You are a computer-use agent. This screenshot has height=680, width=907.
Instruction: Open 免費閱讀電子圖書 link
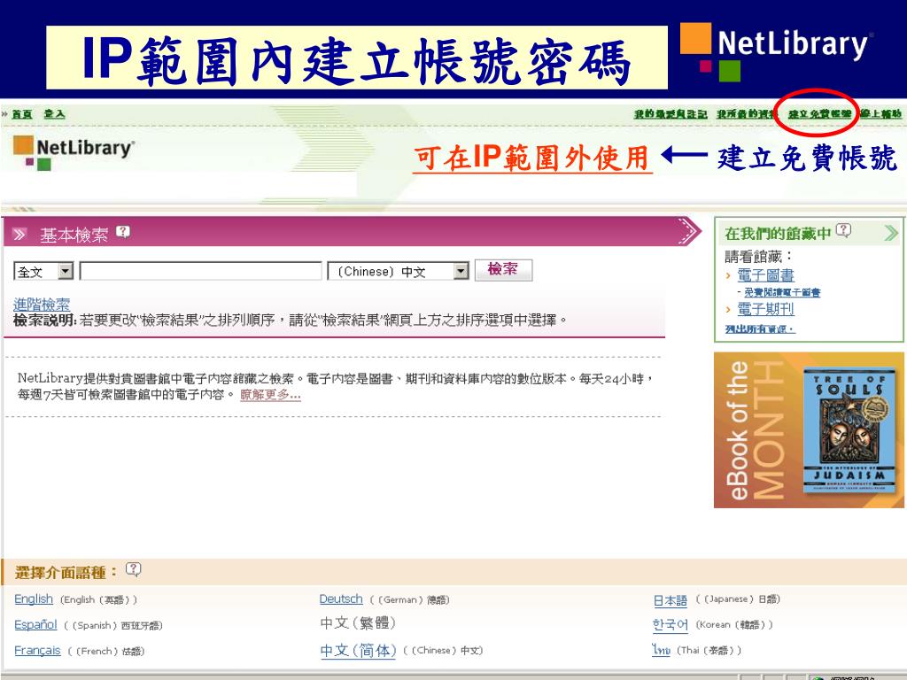tap(782, 292)
